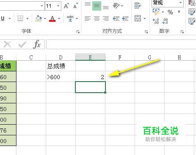196x155 pixels.
Task: Center text horizontally
Action: click(x=97, y=18)
